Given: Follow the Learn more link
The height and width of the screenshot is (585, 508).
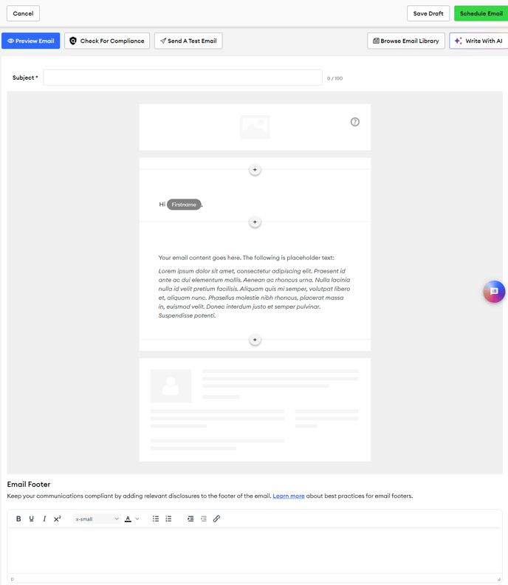Looking at the screenshot, I should (x=288, y=496).
